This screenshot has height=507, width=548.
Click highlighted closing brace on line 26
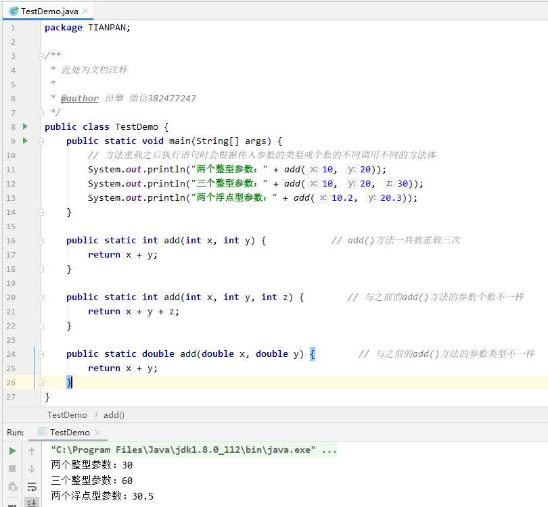click(x=69, y=383)
